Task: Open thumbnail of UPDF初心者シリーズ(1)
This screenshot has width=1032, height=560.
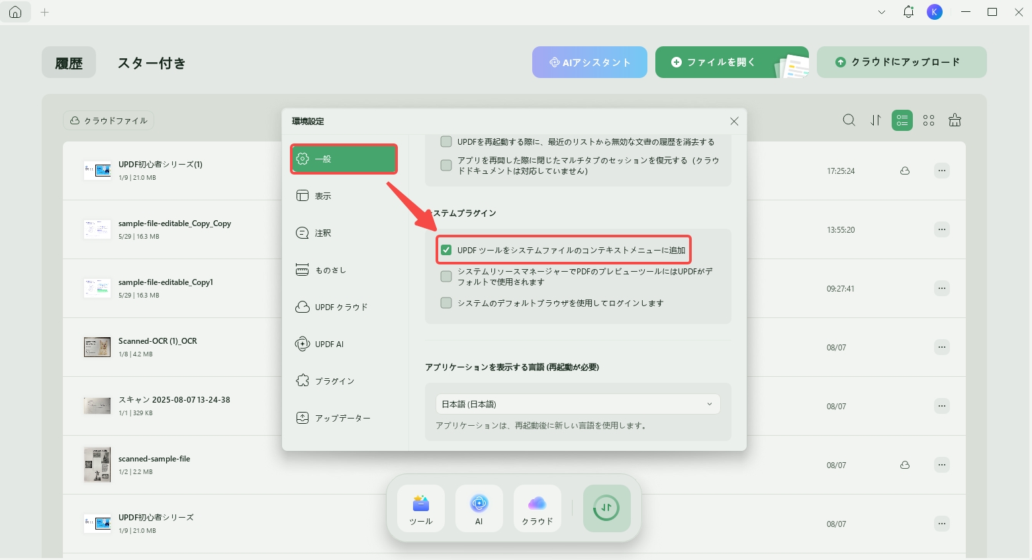Action: pos(97,171)
